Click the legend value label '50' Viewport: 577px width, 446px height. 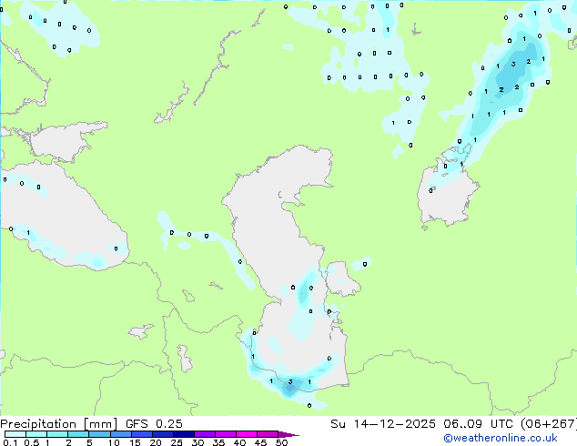point(281,442)
